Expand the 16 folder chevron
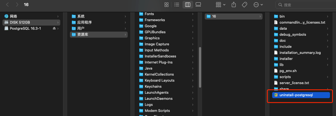 [x=260, y=16]
